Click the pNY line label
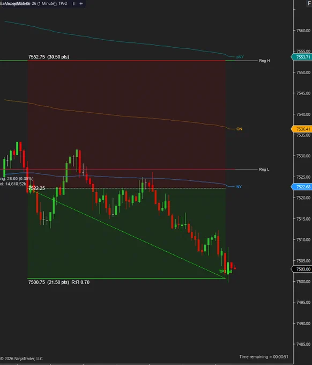This screenshot has width=312, height=365. coord(240,57)
